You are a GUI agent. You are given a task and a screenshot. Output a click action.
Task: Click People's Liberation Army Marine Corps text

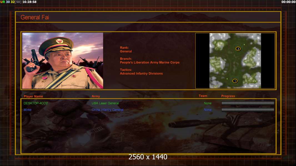(150, 63)
